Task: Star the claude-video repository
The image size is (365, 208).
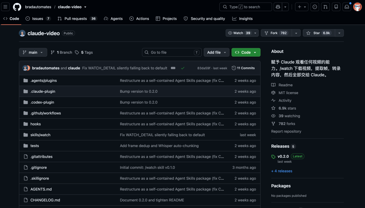Action: pos(319,33)
